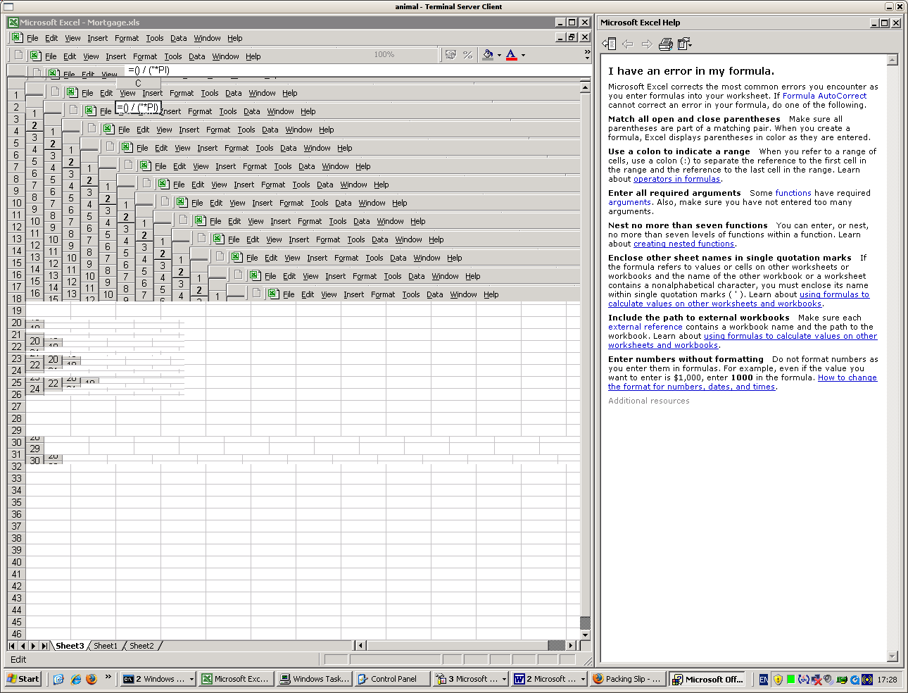Open the Font Color dropdown arrow
The width and height of the screenshot is (908, 693).
[x=523, y=55]
